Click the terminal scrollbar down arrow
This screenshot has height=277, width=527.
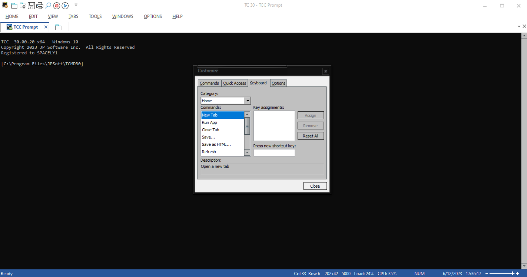coord(524,266)
